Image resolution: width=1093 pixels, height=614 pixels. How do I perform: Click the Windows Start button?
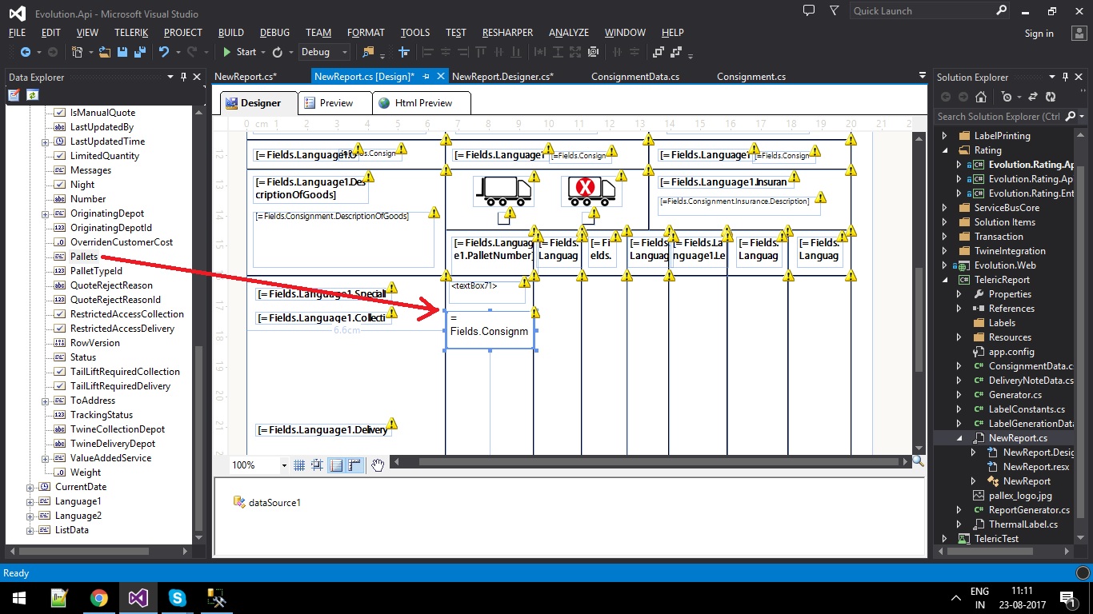click(19, 598)
